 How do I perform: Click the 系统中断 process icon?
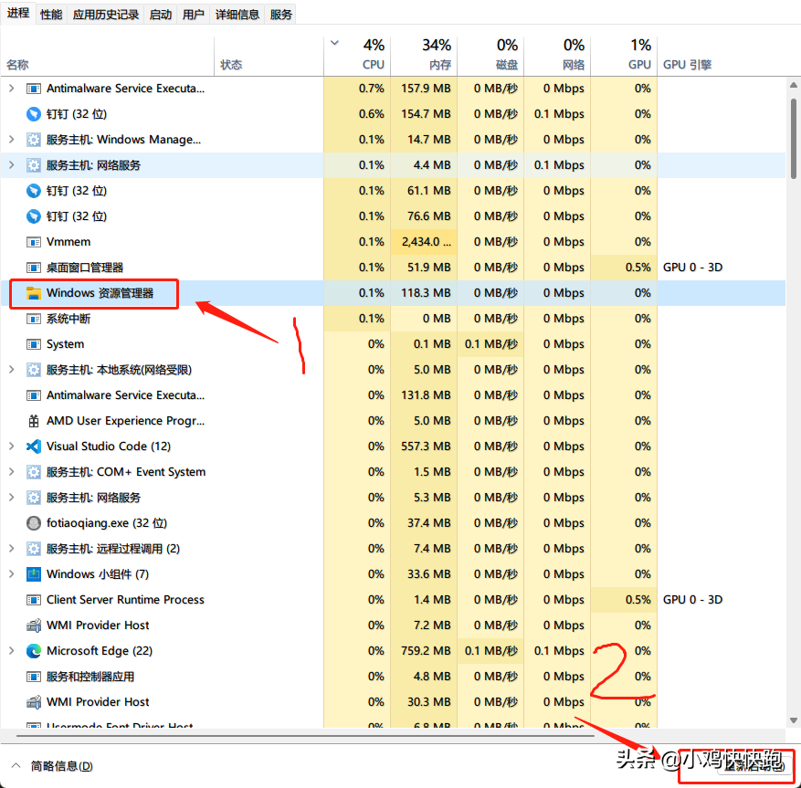33,319
